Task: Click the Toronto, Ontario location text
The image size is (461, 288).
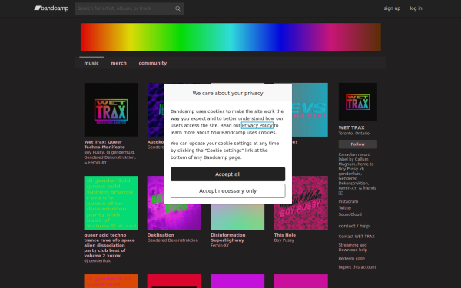Action: coord(354,134)
